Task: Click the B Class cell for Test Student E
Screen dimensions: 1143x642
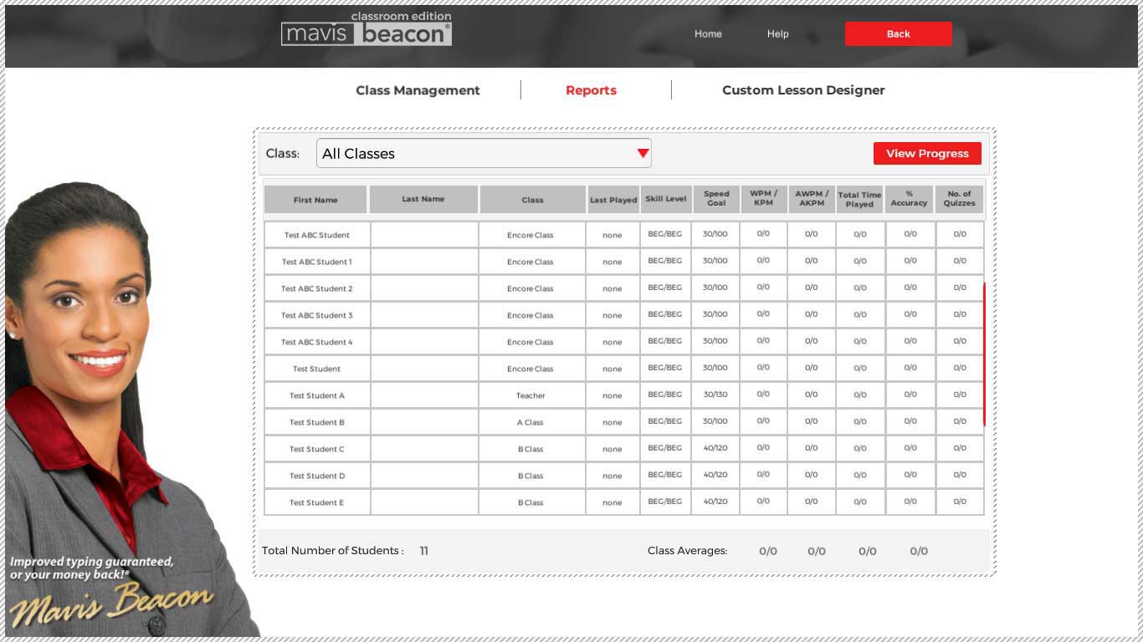Action: tap(530, 502)
